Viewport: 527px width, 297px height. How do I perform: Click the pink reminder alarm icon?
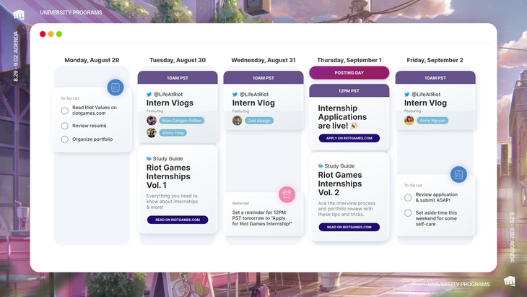[x=287, y=194]
